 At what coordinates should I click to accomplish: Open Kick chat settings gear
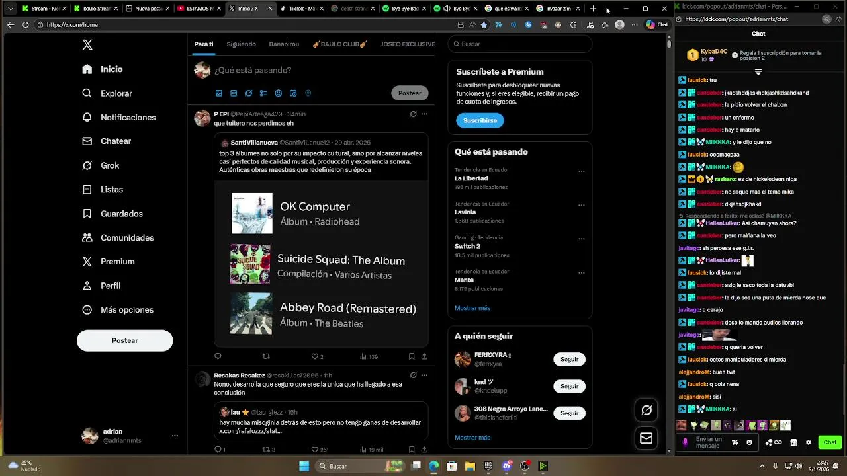pos(808,442)
